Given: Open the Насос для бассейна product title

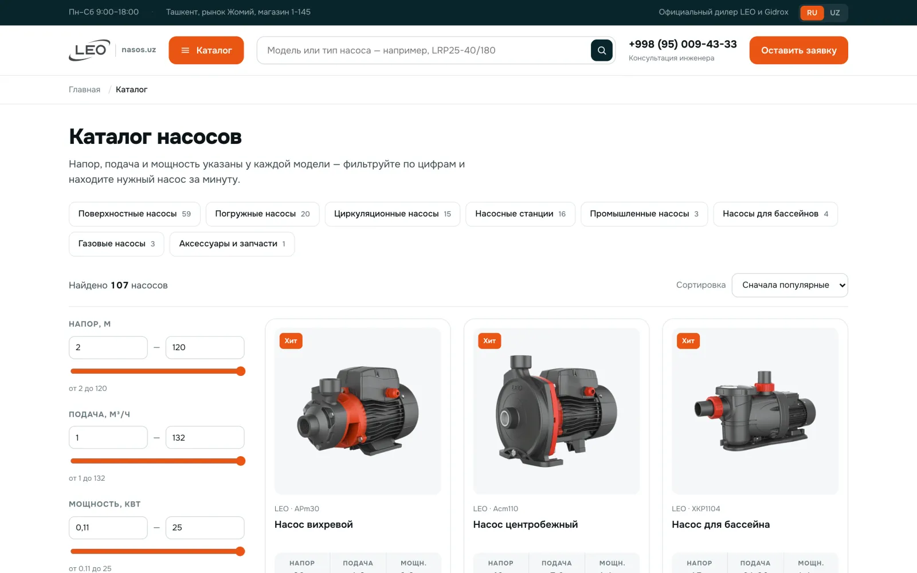Looking at the screenshot, I should pos(720,525).
